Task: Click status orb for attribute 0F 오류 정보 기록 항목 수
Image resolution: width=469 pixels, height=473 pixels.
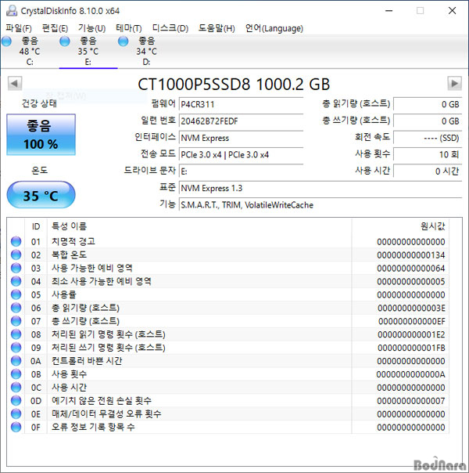Action: (x=16, y=427)
